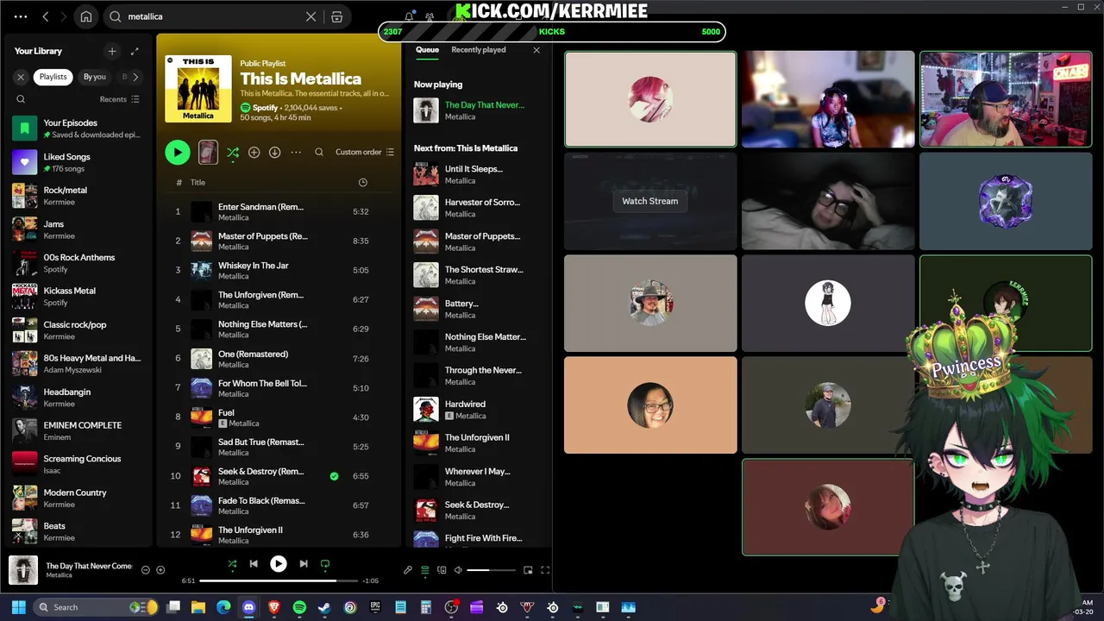Play Enter Sandman track row
Image resolution: width=1104 pixels, height=621 pixels.
pos(279,211)
